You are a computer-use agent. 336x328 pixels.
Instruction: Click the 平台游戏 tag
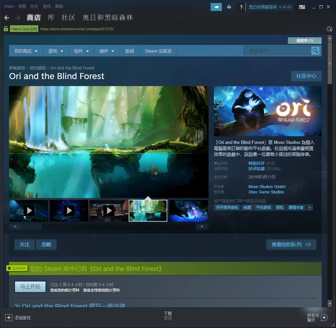tap(263, 207)
